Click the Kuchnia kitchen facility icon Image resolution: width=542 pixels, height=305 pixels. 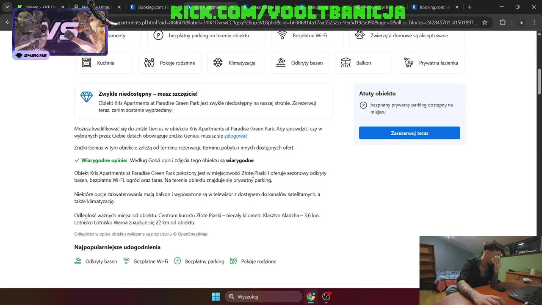[86, 63]
